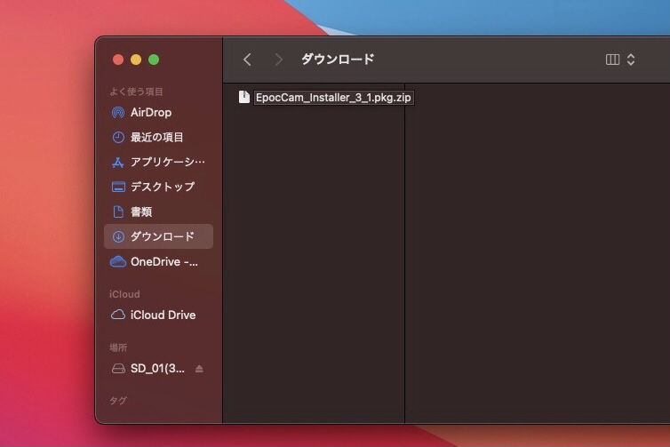Click the recent items clock icon

pos(118,137)
